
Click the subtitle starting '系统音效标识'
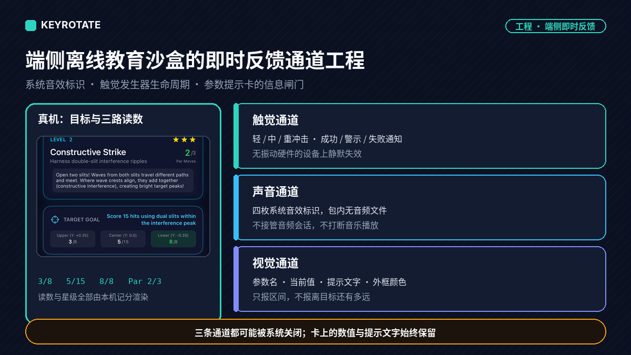165,85
